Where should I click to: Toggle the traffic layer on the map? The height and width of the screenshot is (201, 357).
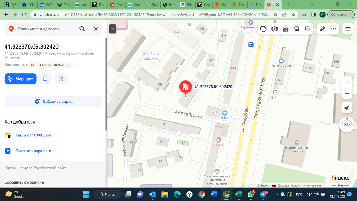[x=263, y=29]
